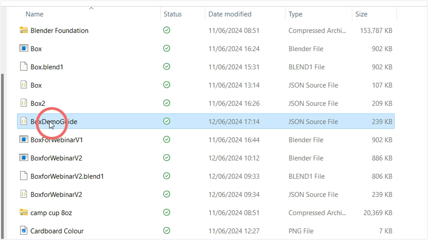Select the BoxDemoGuide file name
428x240 pixels.
(x=54, y=122)
